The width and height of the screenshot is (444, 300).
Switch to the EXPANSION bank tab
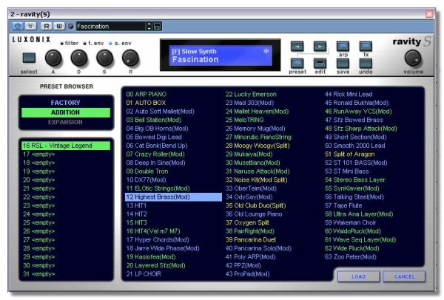[66, 122]
